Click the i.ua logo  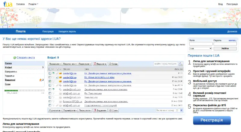click(8, 4)
